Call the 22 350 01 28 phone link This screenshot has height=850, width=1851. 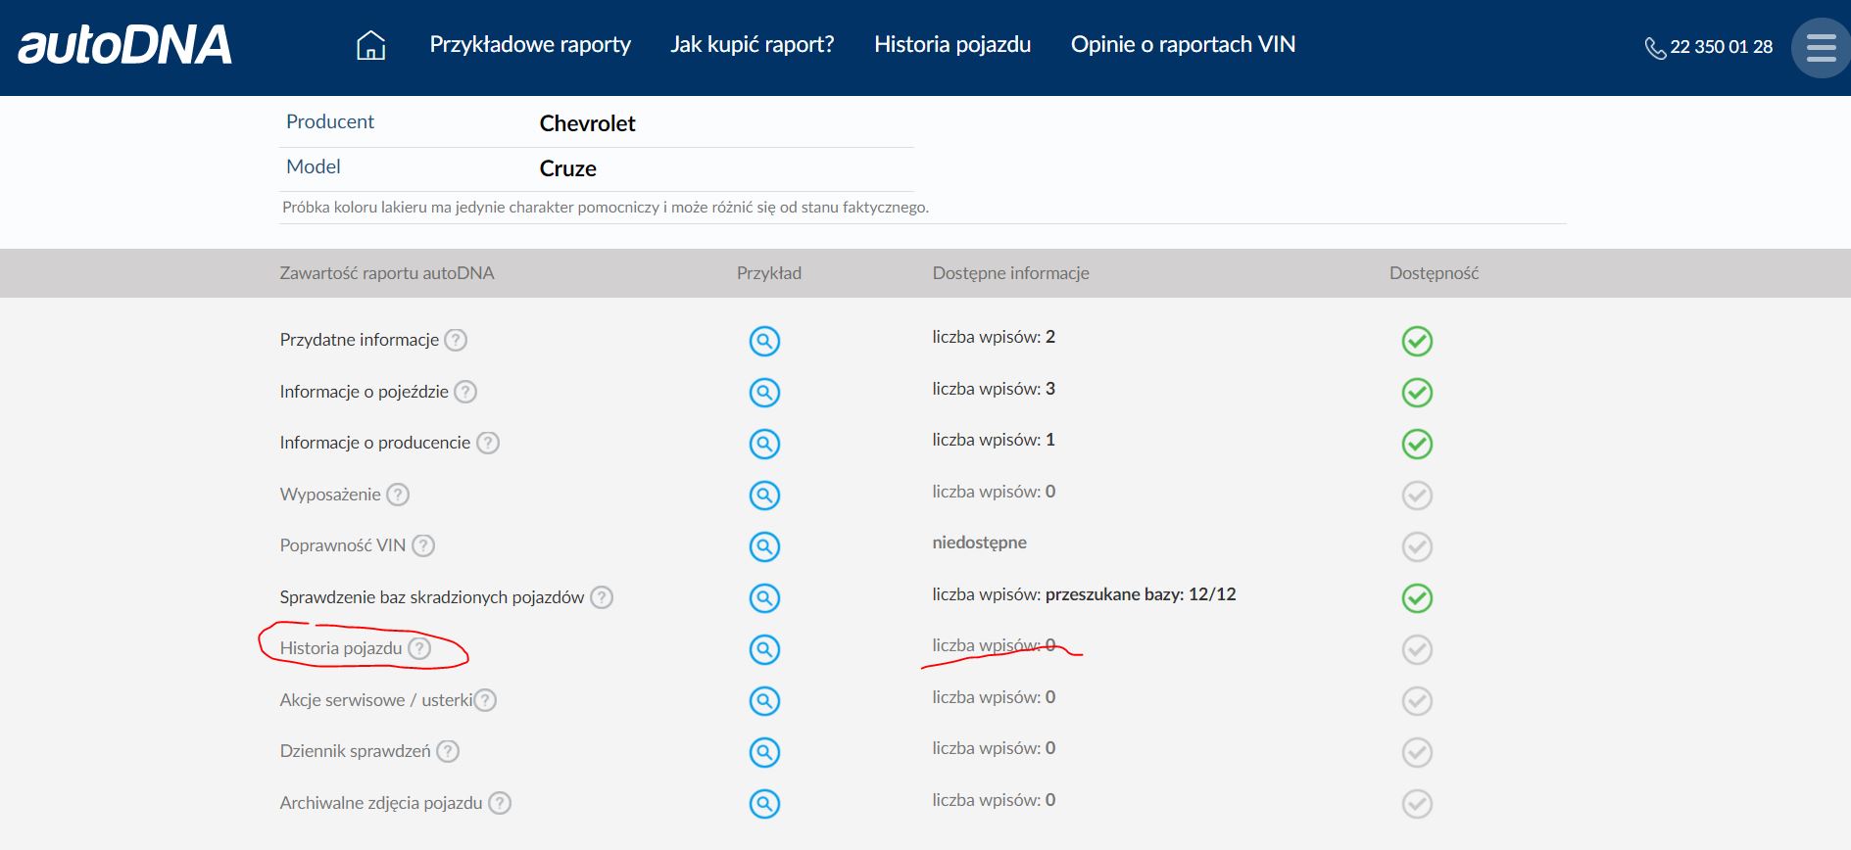click(x=1721, y=47)
